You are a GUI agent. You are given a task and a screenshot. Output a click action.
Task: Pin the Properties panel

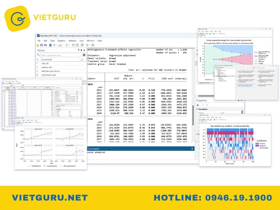pyautogui.click(x=239, y=100)
